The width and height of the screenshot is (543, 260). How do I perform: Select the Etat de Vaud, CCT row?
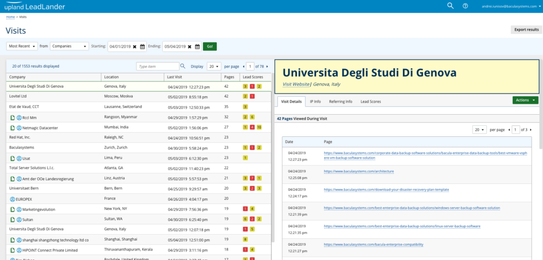pos(138,107)
